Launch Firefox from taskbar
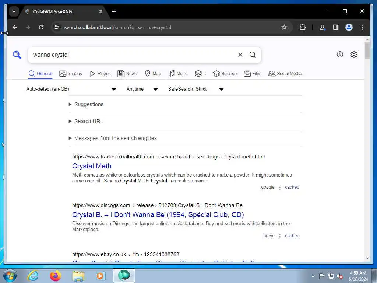This screenshot has height=283, width=377. (x=56, y=276)
